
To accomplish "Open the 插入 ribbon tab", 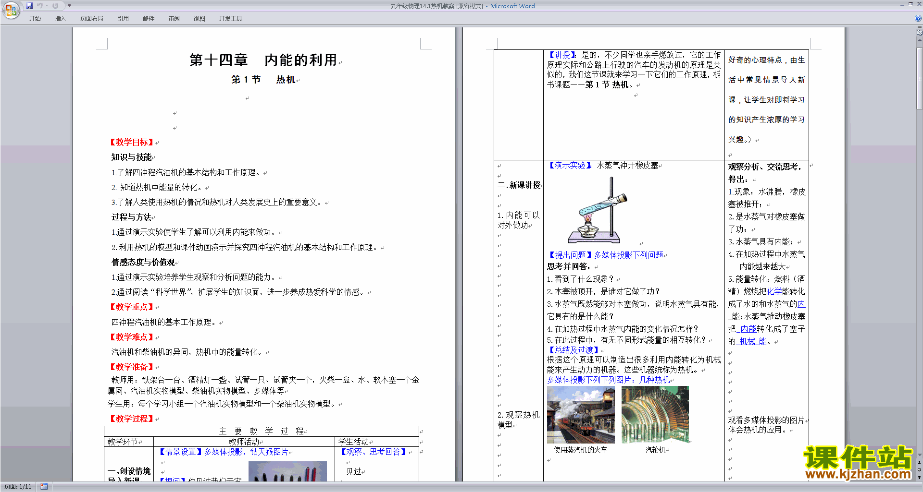I will (60, 19).
